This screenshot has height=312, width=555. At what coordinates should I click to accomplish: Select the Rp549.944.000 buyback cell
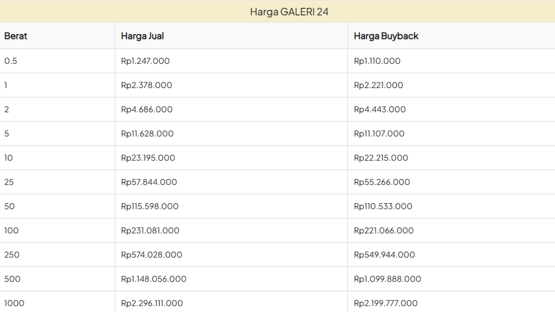384,255
